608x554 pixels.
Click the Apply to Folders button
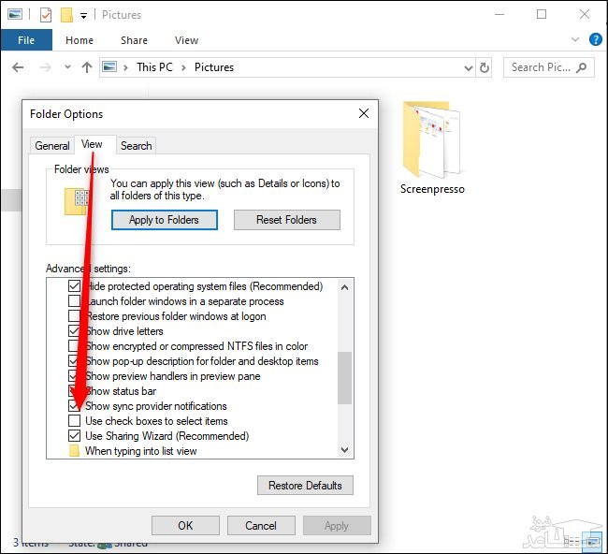[164, 220]
